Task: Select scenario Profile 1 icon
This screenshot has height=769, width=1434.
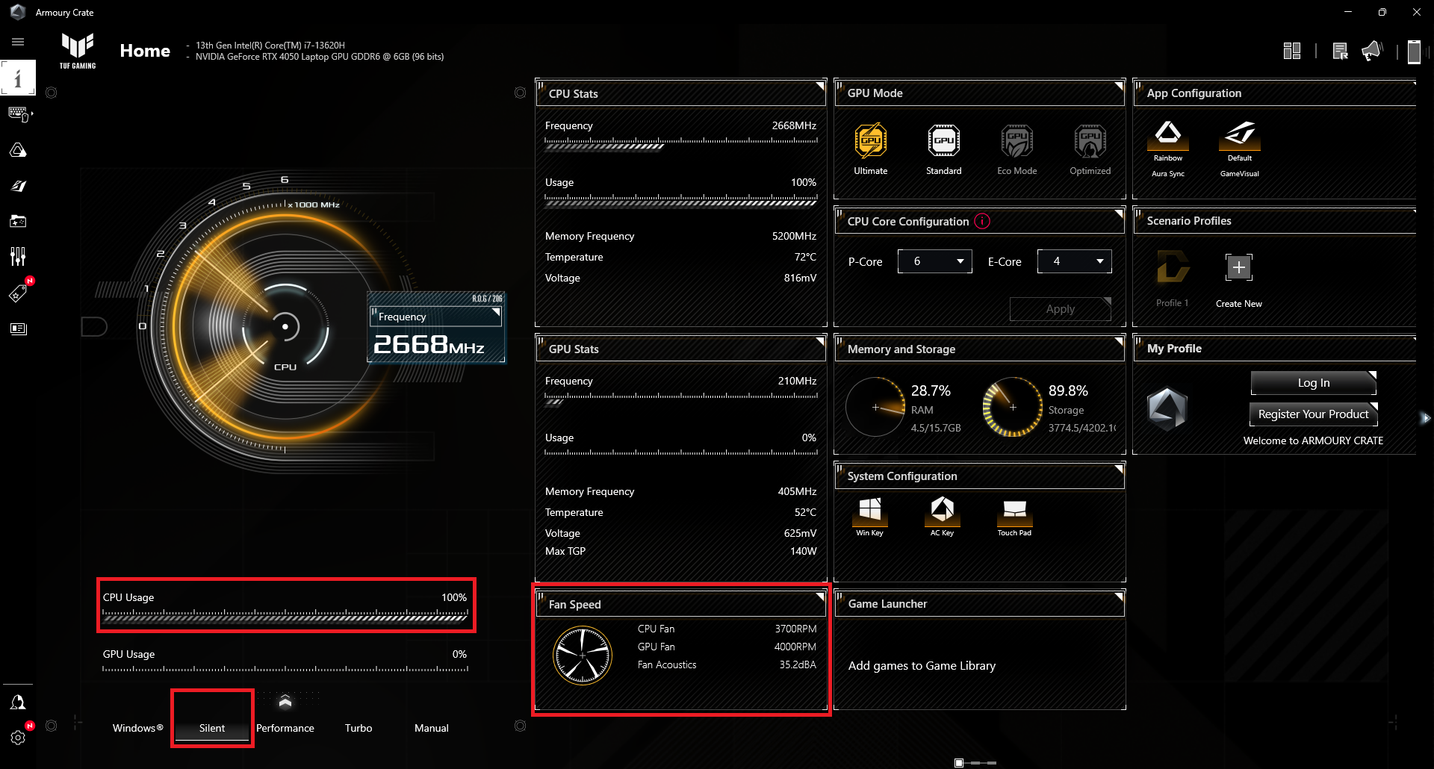Action: pyautogui.click(x=1172, y=267)
